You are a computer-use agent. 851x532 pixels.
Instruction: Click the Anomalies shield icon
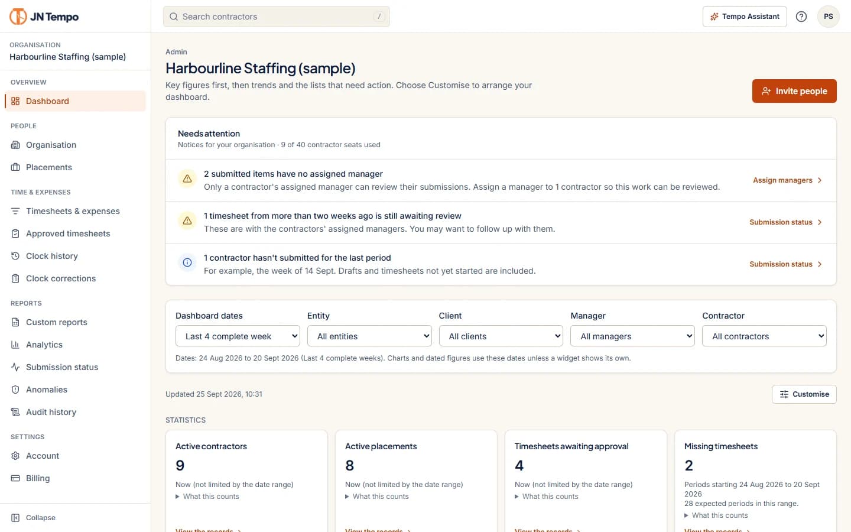[15, 390]
